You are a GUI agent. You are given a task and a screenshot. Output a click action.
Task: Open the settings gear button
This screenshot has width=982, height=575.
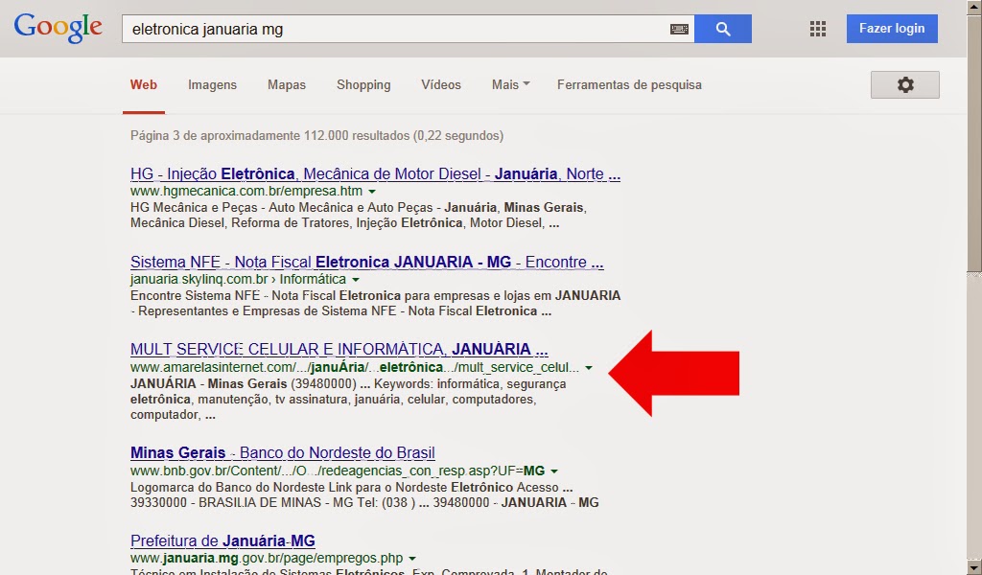click(904, 84)
